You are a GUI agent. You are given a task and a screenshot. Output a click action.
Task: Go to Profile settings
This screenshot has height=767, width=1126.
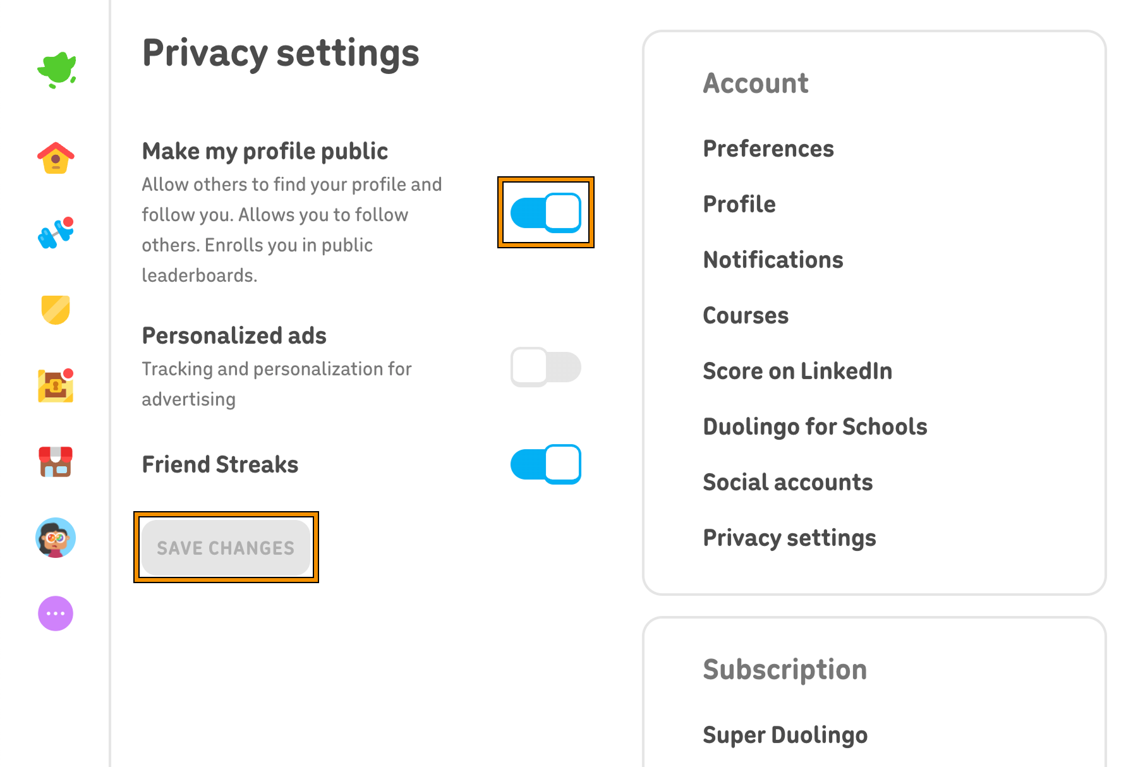point(739,204)
